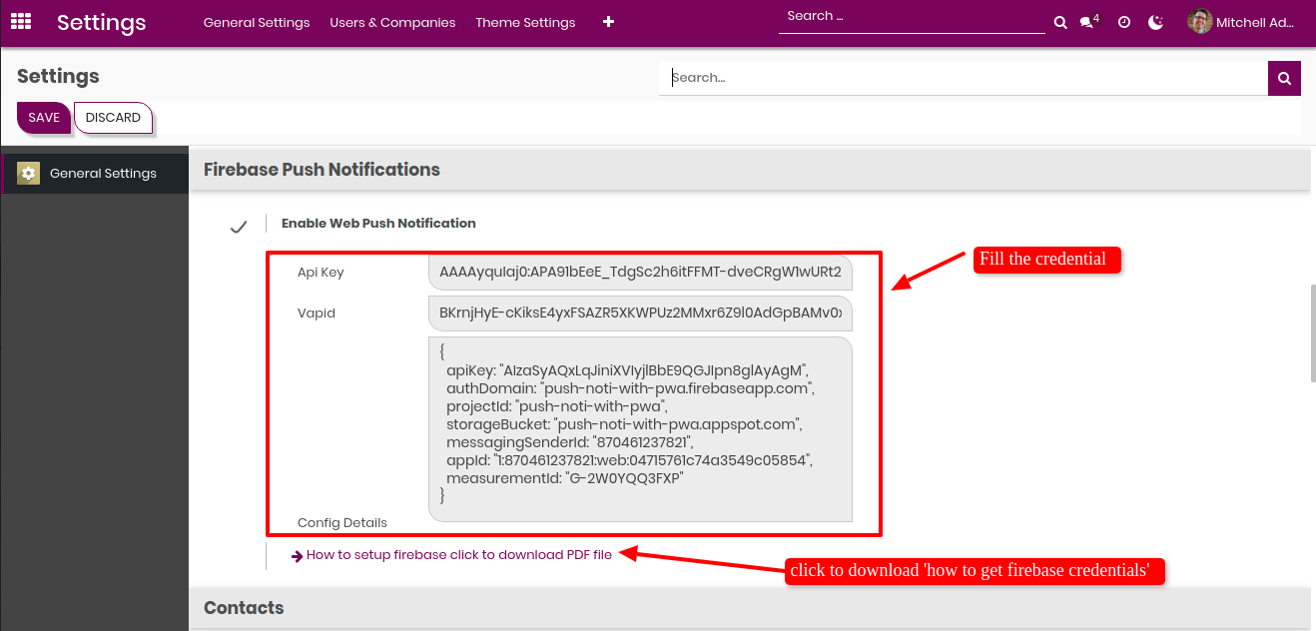Click the Api Key label
Image resolution: width=1316 pixels, height=631 pixels.
point(321,273)
